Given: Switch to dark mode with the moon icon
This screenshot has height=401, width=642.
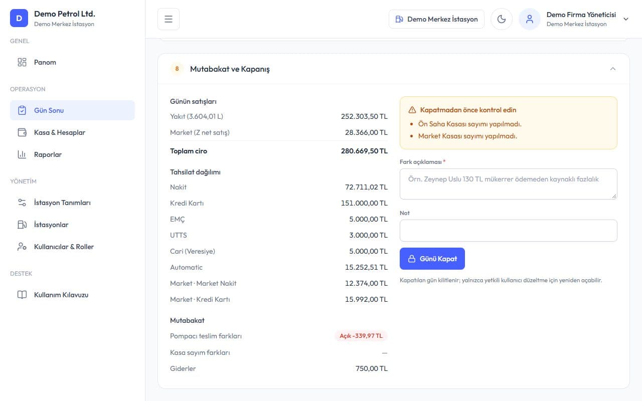Looking at the screenshot, I should click(x=502, y=19).
